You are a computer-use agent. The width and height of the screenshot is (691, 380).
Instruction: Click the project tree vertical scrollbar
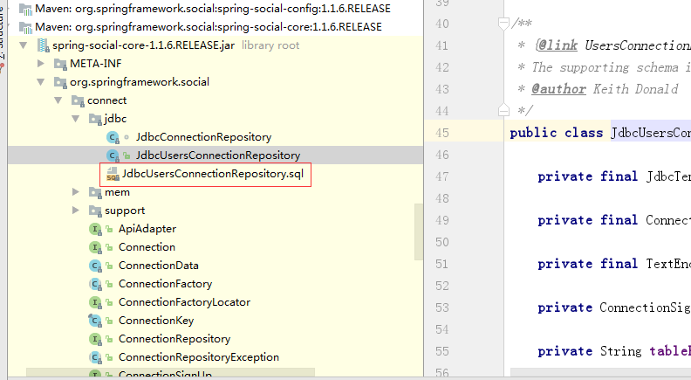coord(419,232)
